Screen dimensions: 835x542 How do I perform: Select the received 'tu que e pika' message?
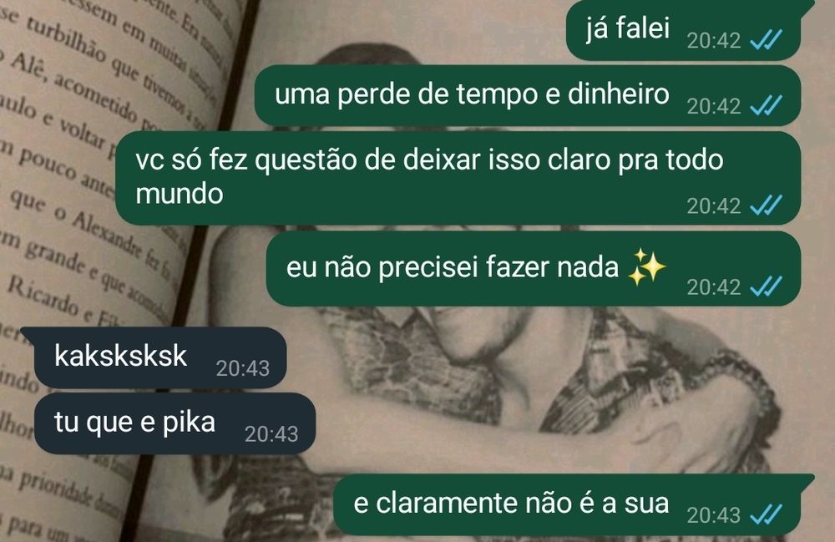tap(175, 423)
